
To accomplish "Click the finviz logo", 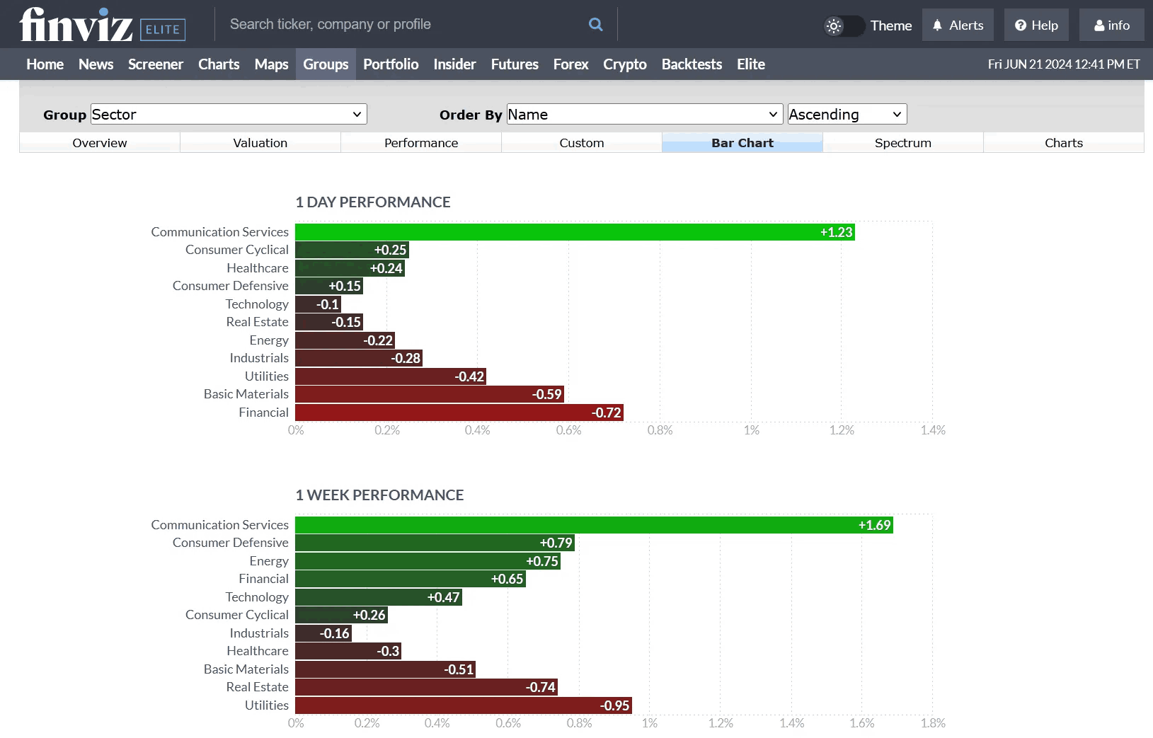I will point(75,23).
